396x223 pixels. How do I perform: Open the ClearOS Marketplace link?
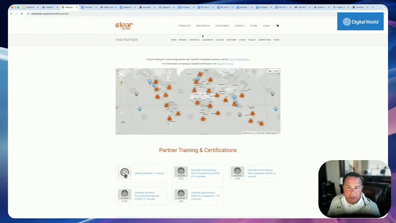pyautogui.click(x=239, y=59)
